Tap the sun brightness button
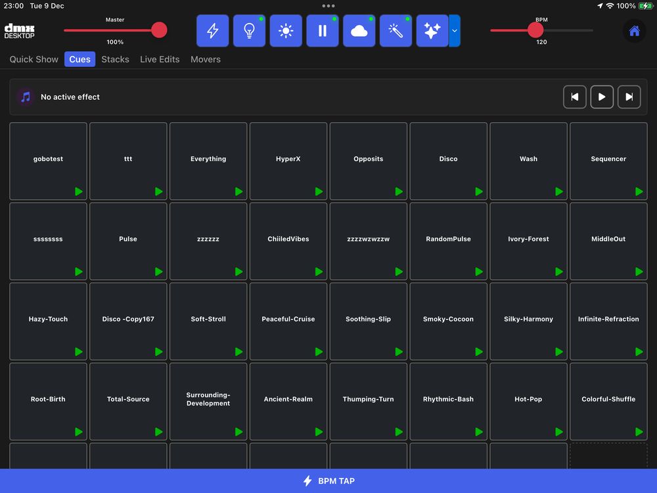 286,31
